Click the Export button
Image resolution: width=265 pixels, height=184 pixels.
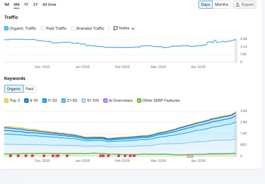[x=245, y=4]
